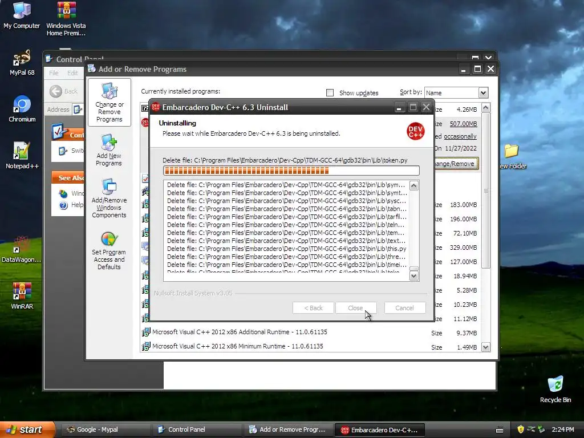Click the uninstall progress bar
584x438 pixels.
(x=291, y=171)
